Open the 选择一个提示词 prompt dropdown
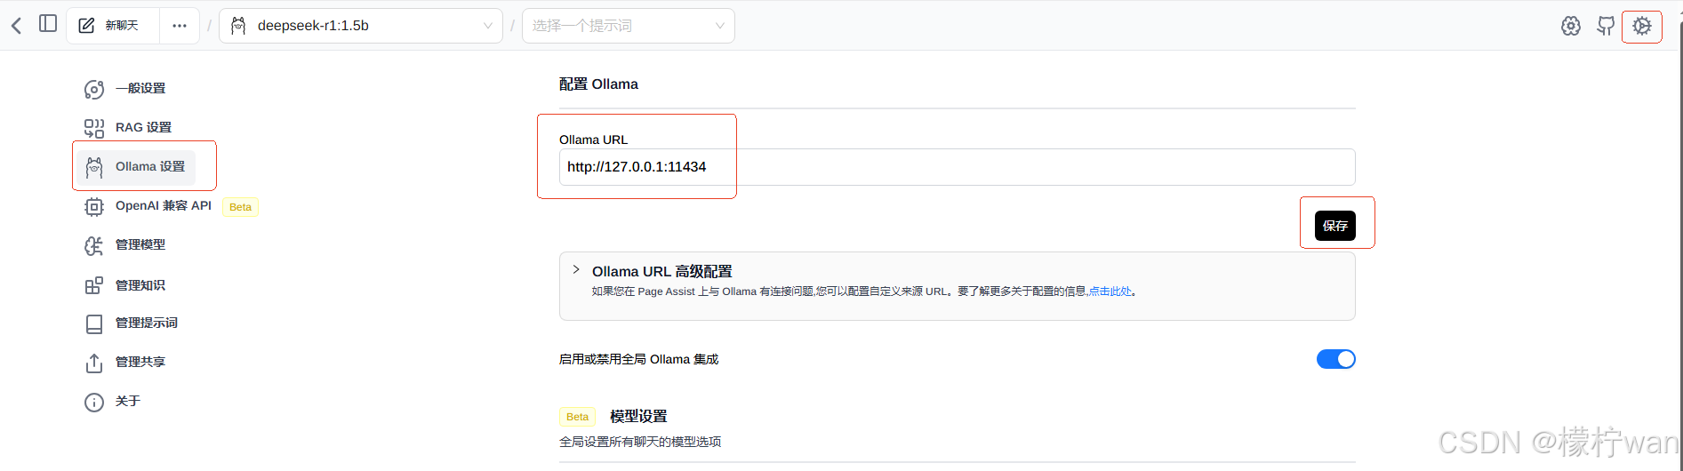Viewport: 1683px width, 471px height. pos(629,26)
